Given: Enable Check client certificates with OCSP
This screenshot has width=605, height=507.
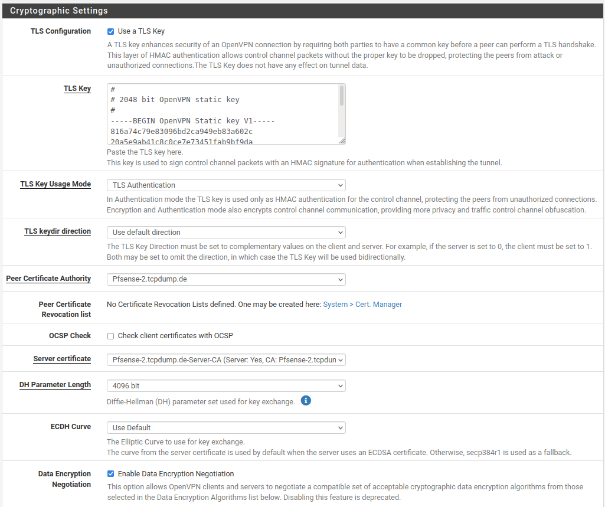Looking at the screenshot, I should tap(110, 335).
